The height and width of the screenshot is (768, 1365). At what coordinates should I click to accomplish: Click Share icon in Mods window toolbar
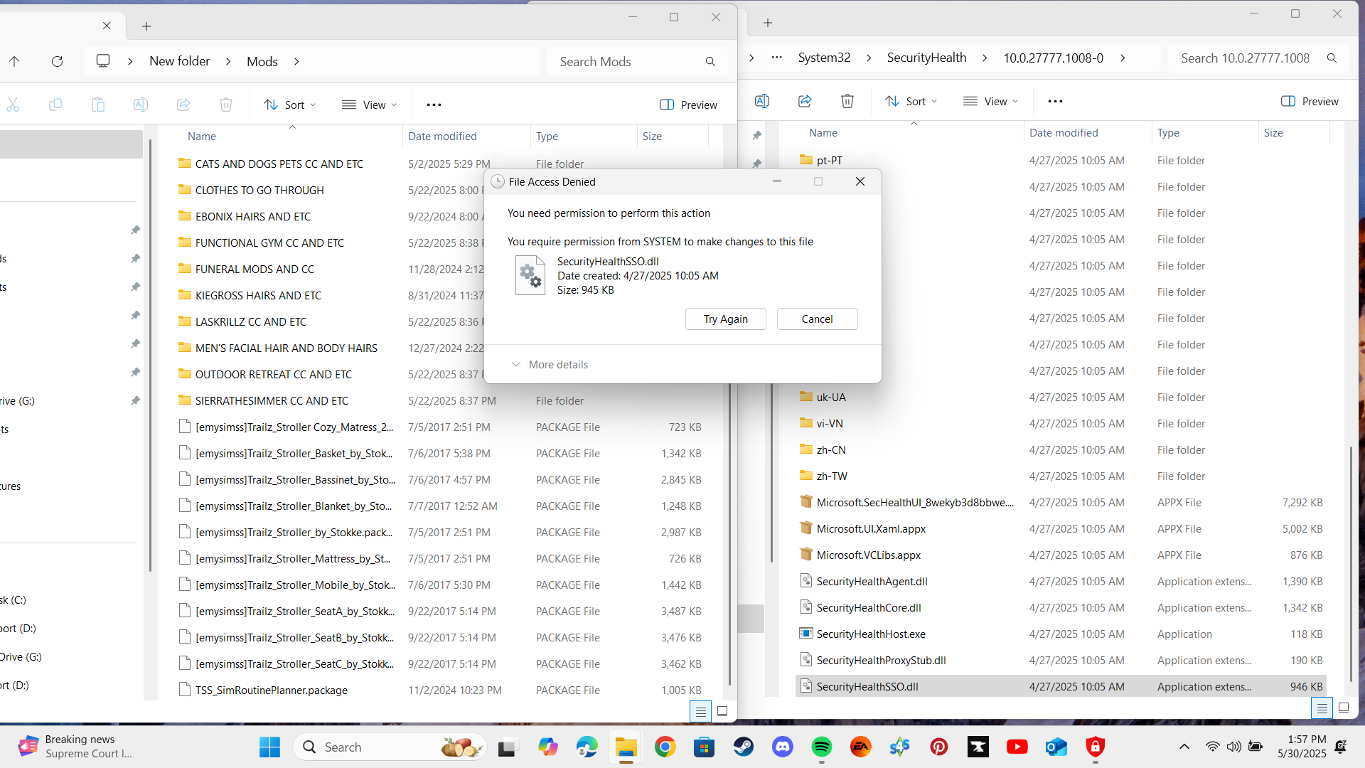[x=183, y=105]
